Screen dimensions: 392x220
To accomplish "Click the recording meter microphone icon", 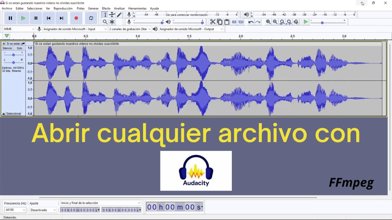I will (x=129, y=14).
